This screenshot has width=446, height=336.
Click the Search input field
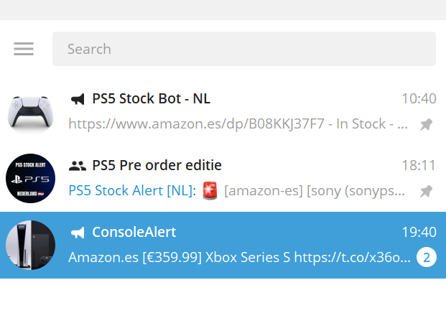click(243, 49)
